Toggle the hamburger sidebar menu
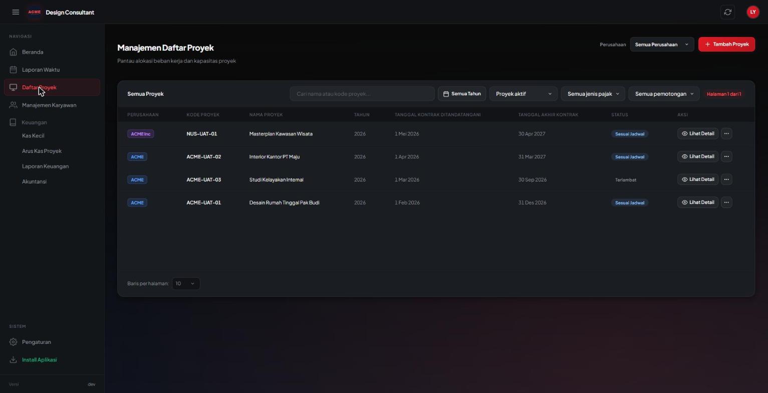768x393 pixels. tap(16, 12)
